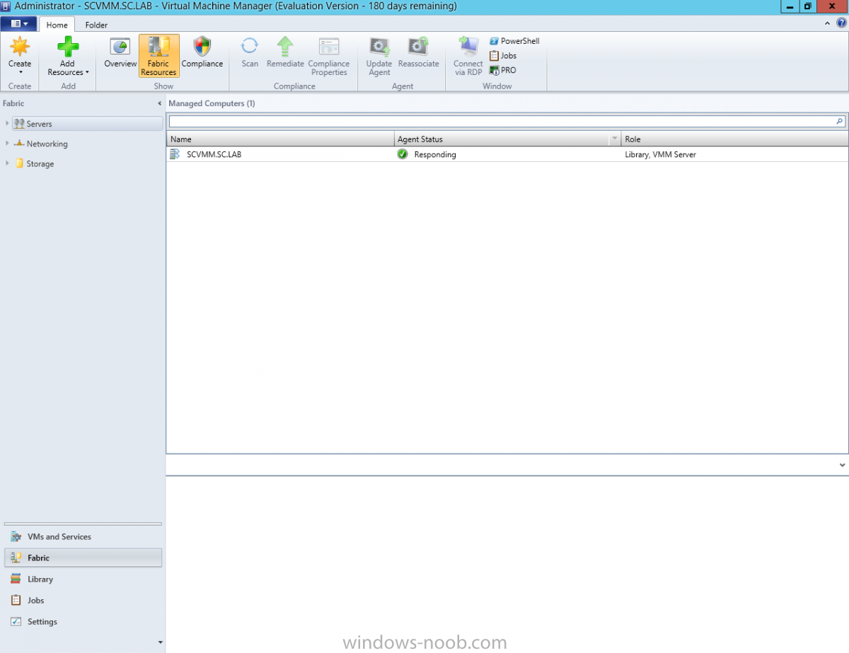Click the search magnifier icon
The height and width of the screenshot is (653, 849).
coord(840,122)
